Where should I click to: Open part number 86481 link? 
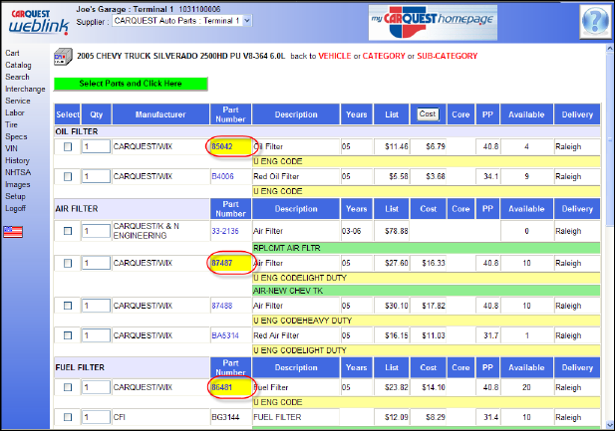pyautogui.click(x=222, y=387)
